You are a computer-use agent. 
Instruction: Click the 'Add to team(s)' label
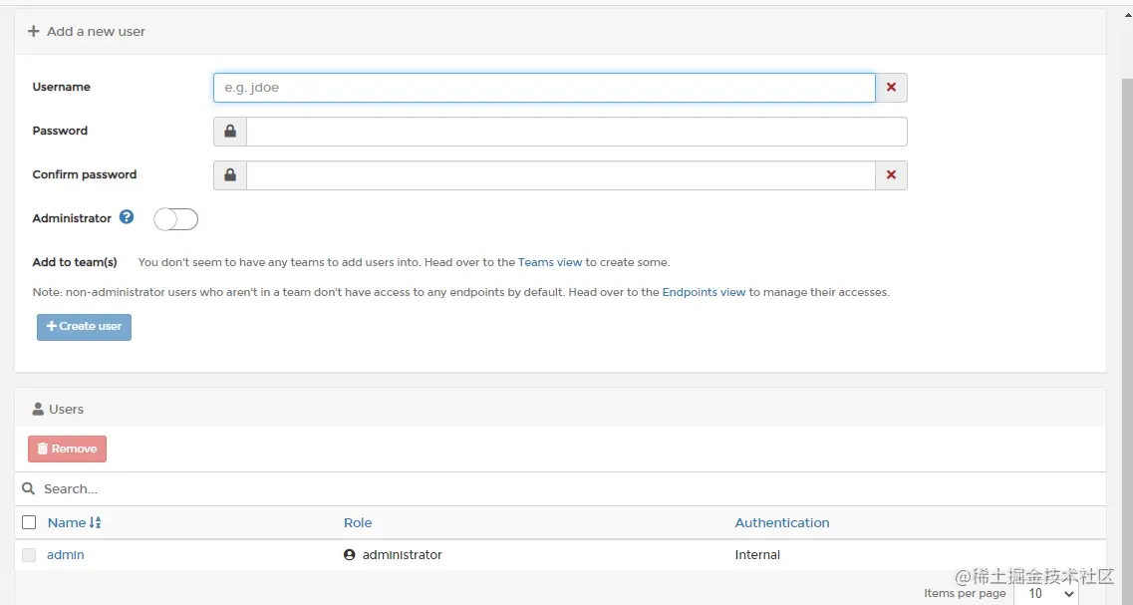coord(75,262)
